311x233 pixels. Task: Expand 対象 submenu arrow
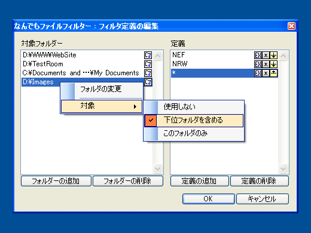(135, 106)
